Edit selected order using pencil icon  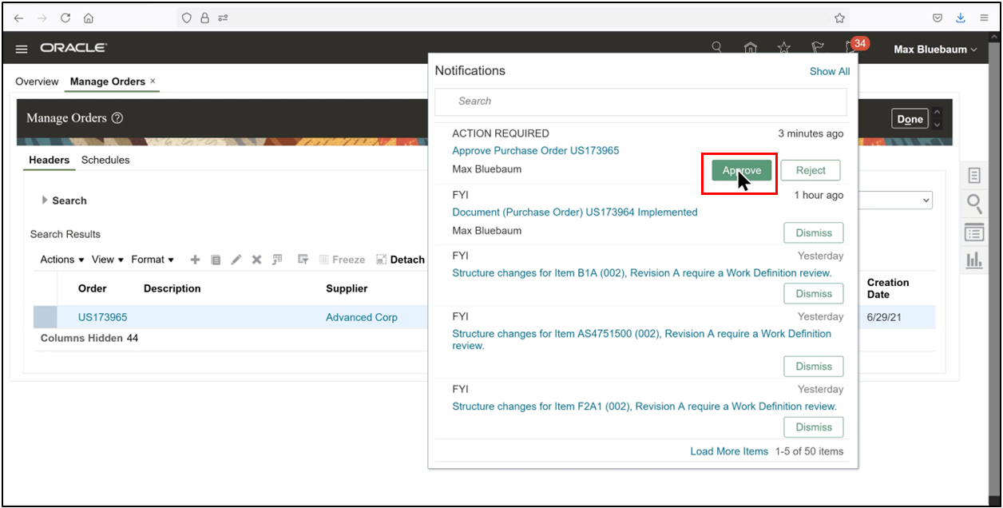(235, 260)
